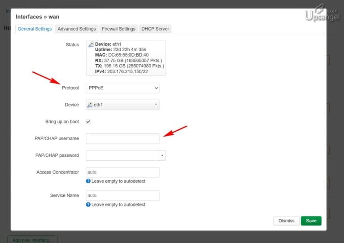
Task: Open the Protocol dropdown showing PPPoE
Action: [122, 88]
